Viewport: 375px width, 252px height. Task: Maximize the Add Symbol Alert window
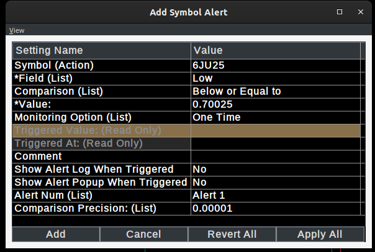coord(340,12)
